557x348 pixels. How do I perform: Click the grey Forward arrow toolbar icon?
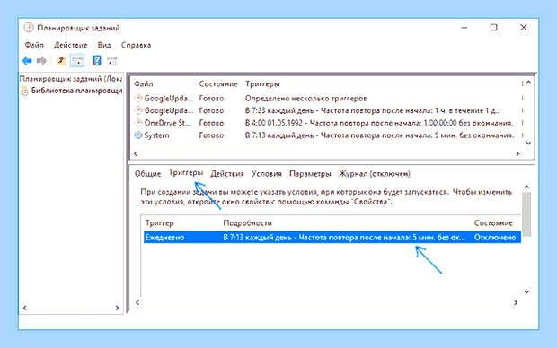[x=41, y=61]
